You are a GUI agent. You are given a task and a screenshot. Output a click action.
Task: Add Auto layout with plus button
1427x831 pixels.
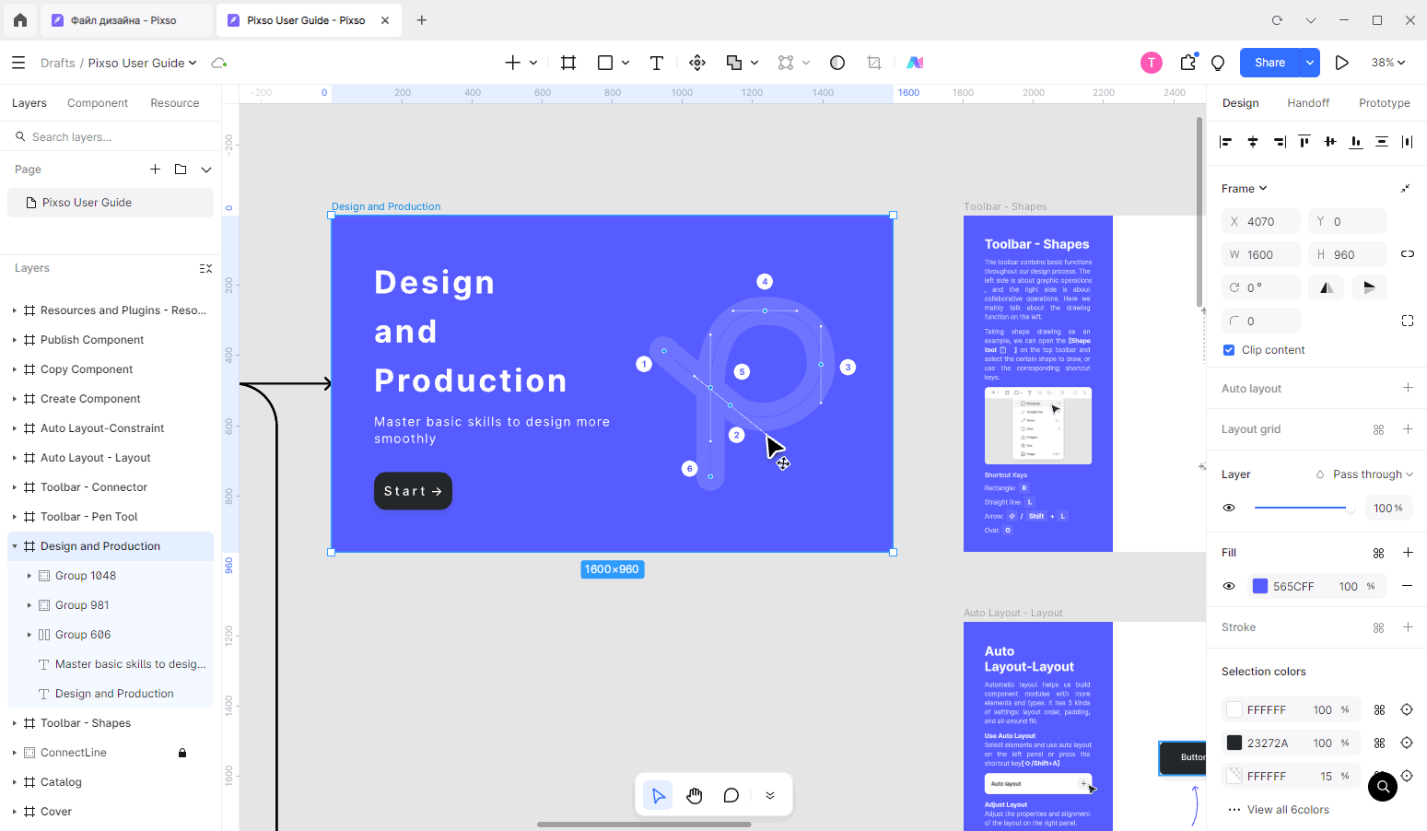point(1408,388)
